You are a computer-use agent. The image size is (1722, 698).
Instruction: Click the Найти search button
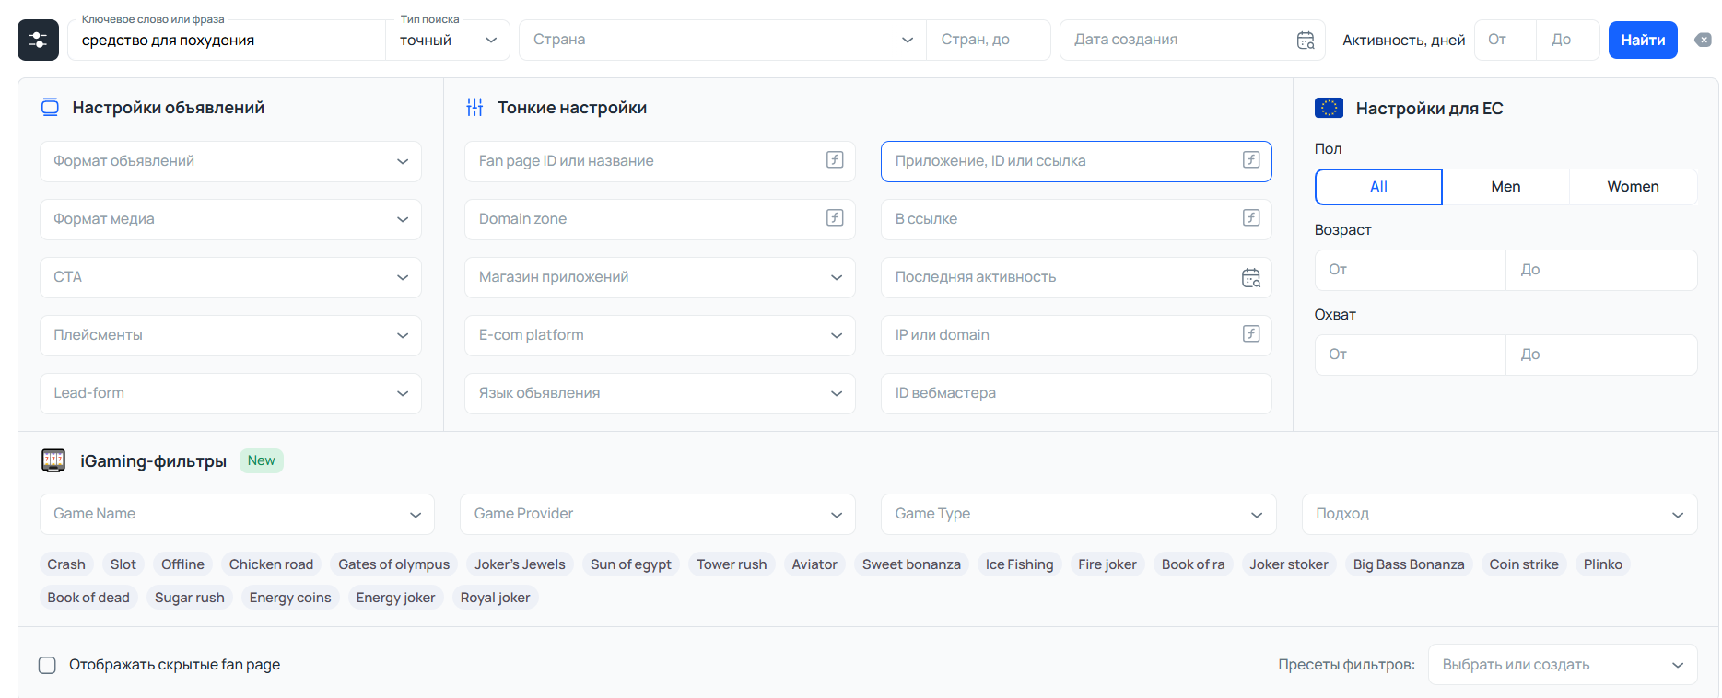(1643, 40)
